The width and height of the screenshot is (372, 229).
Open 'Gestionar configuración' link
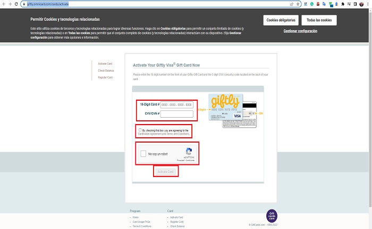click(x=300, y=31)
